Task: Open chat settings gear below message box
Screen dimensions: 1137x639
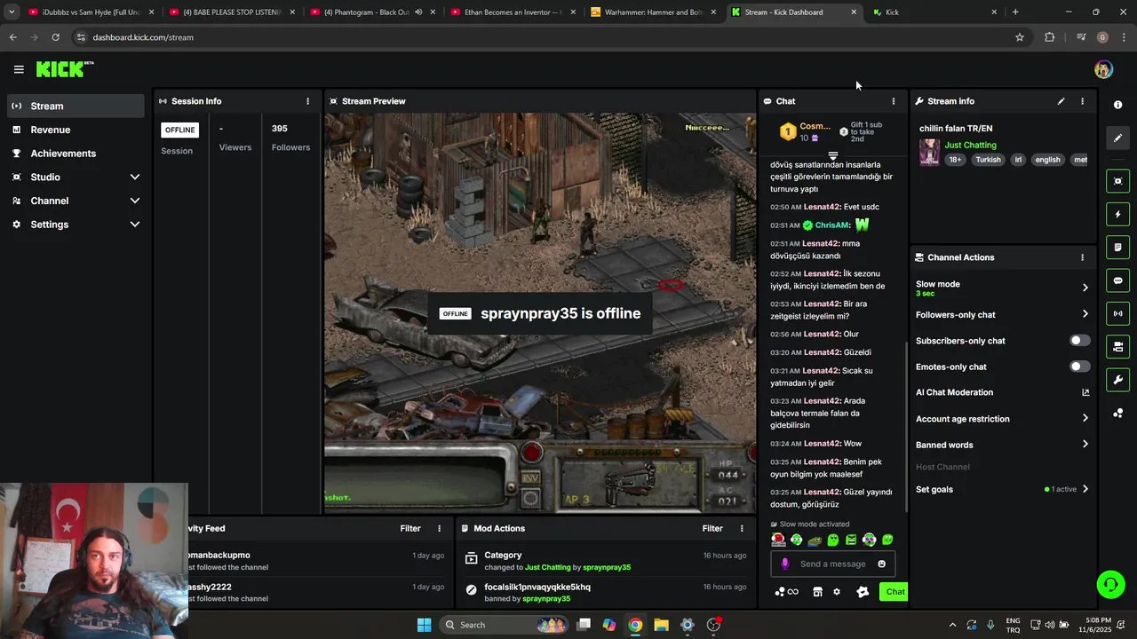Action: (836, 592)
